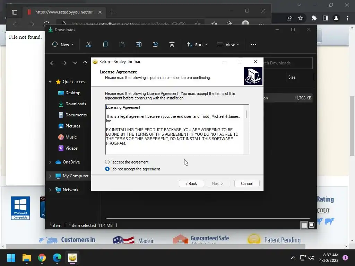Click the Size column header
This screenshot has height=266, width=355.
[292, 77]
